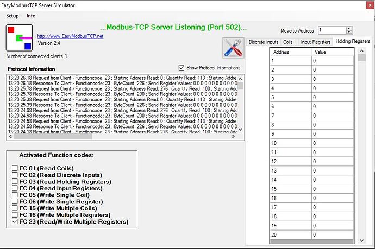Viewport: 375px width, 249px height.
Task: Open the Setup menu
Action: click(12, 16)
